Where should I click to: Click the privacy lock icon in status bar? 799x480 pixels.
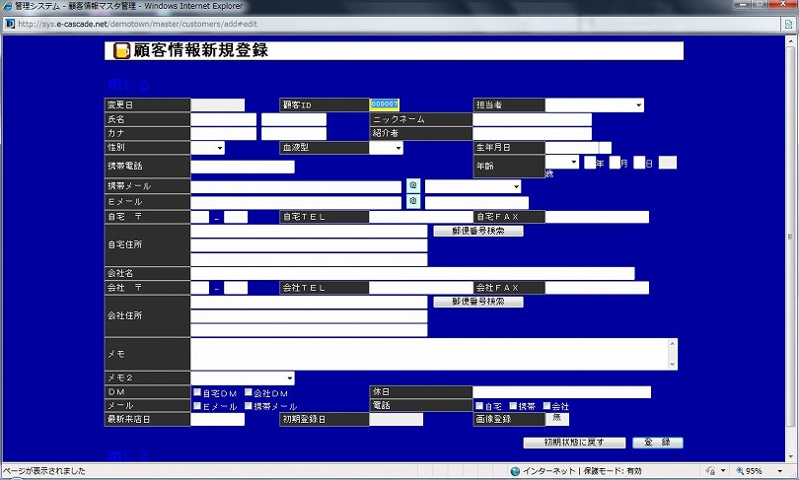pyautogui.click(x=710, y=471)
